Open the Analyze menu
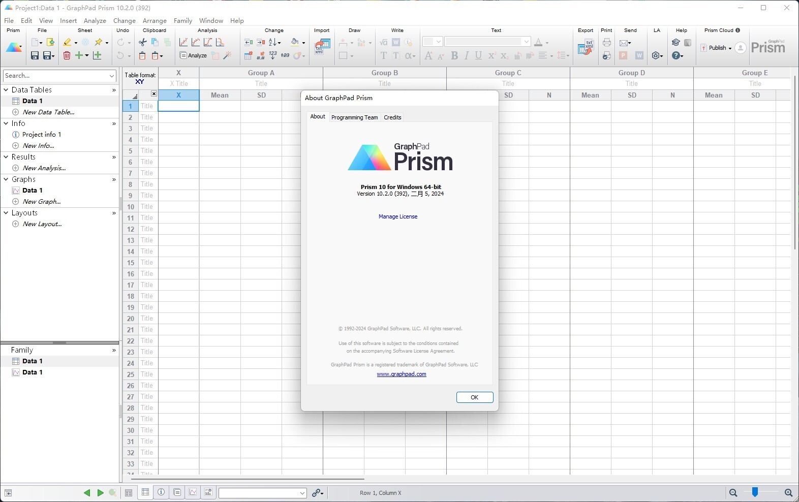This screenshot has height=502, width=799. [x=95, y=21]
